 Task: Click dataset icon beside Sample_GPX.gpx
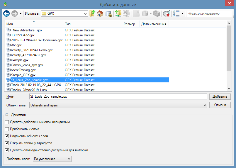8,75
